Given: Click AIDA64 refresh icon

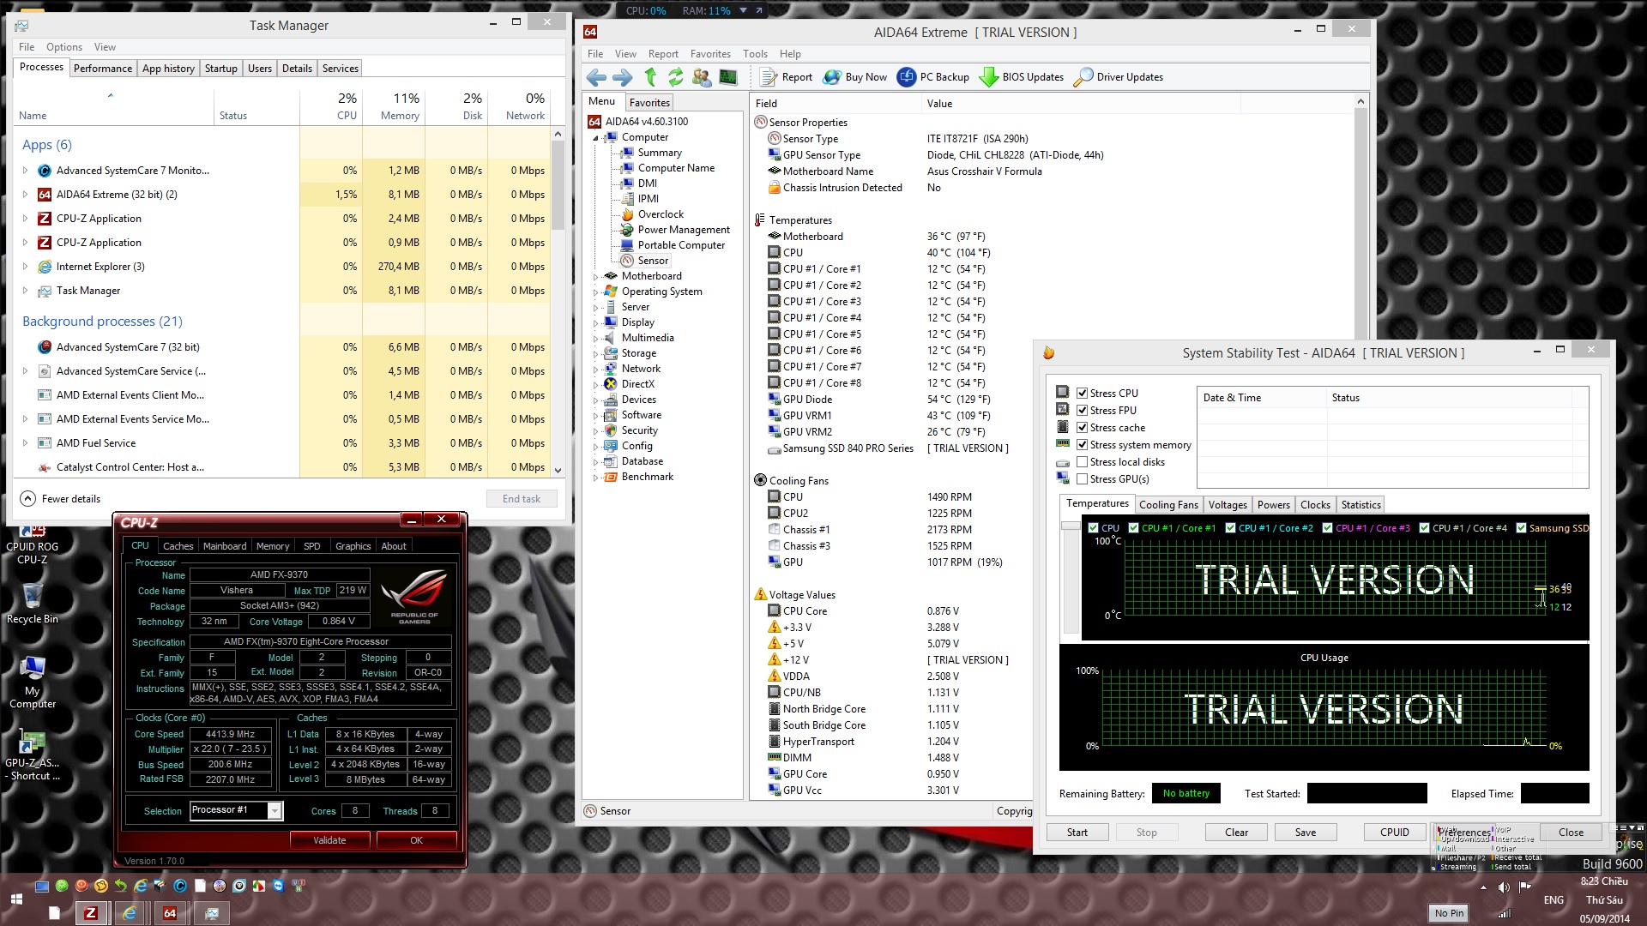Looking at the screenshot, I should pos(676,77).
